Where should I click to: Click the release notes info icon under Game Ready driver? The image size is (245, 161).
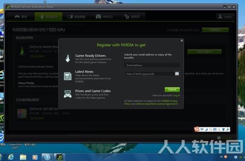click(32, 56)
